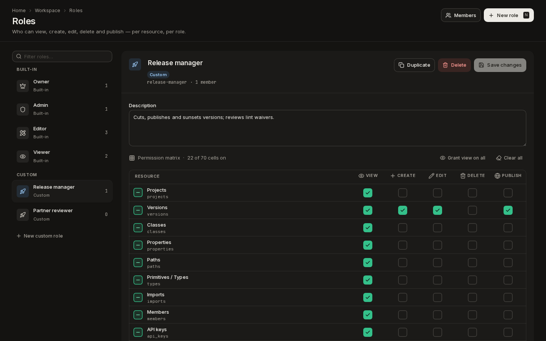The height and width of the screenshot is (341, 546).
Task: Click the Partner reviewer rocket icon
Action: (23, 215)
